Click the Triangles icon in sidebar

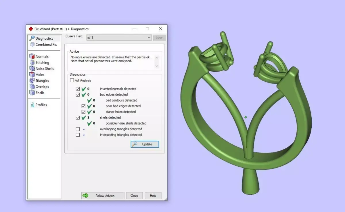pyautogui.click(x=32, y=81)
